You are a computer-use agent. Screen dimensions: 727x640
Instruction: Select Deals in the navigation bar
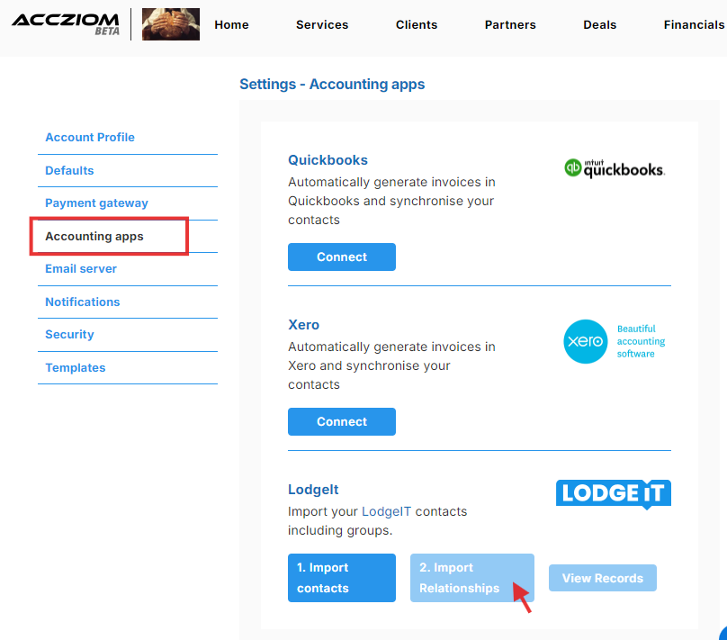(599, 24)
